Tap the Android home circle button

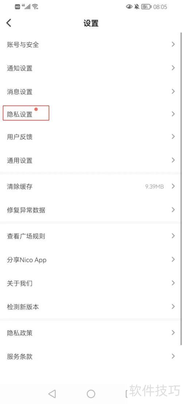[x=91, y=393]
